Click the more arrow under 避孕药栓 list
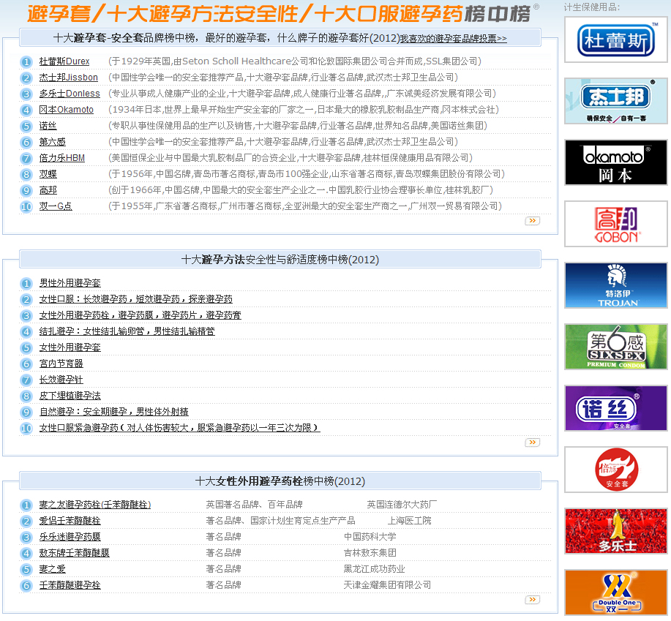Image resolution: width=671 pixels, height=621 pixels. 533,600
